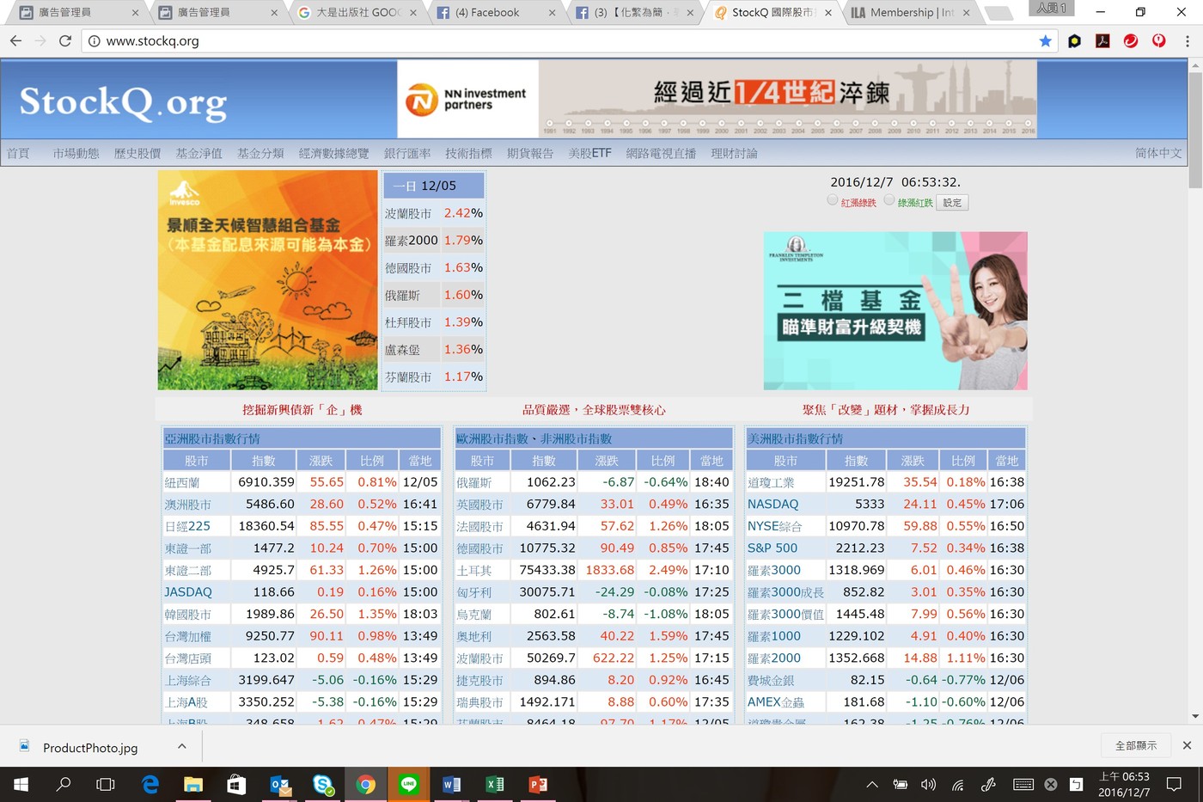Open the JASDAQ index link

pos(188,592)
